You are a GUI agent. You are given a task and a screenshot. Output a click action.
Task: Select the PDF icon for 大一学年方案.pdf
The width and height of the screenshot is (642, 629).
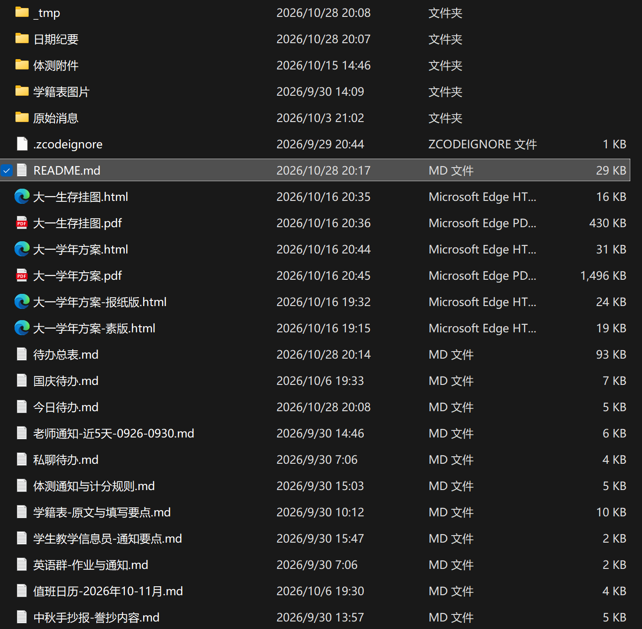(22, 275)
